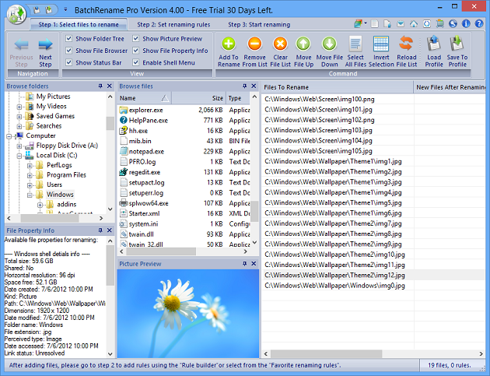Open the blue info about icon

pyautogui.click(x=466, y=24)
